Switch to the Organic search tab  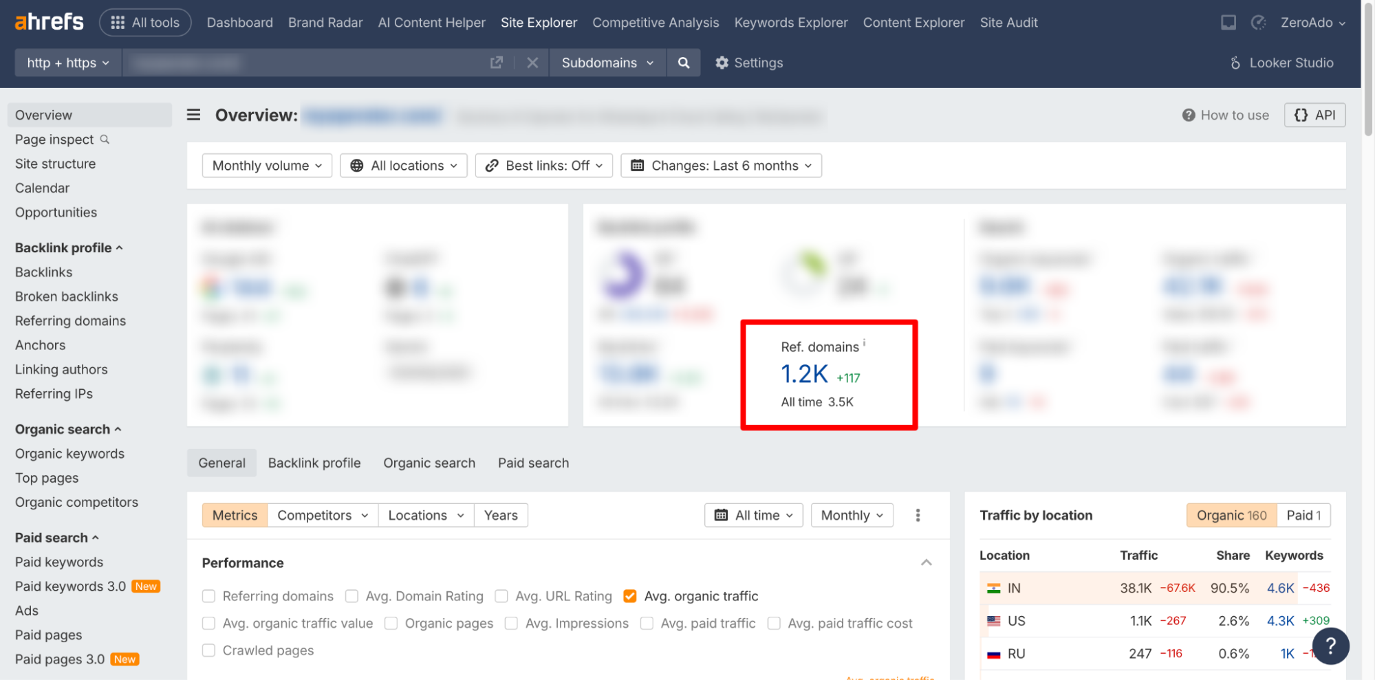(x=429, y=463)
